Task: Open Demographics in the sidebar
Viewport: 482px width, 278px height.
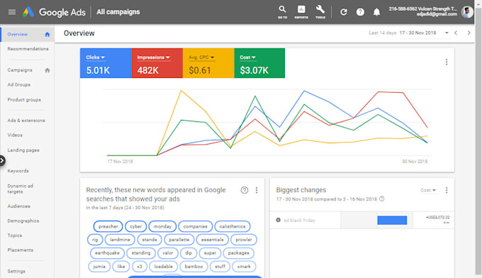Action: click(23, 221)
